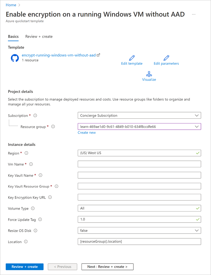Click the info icon next to Volume Type
The width and height of the screenshot is (211, 275).
[33, 208]
